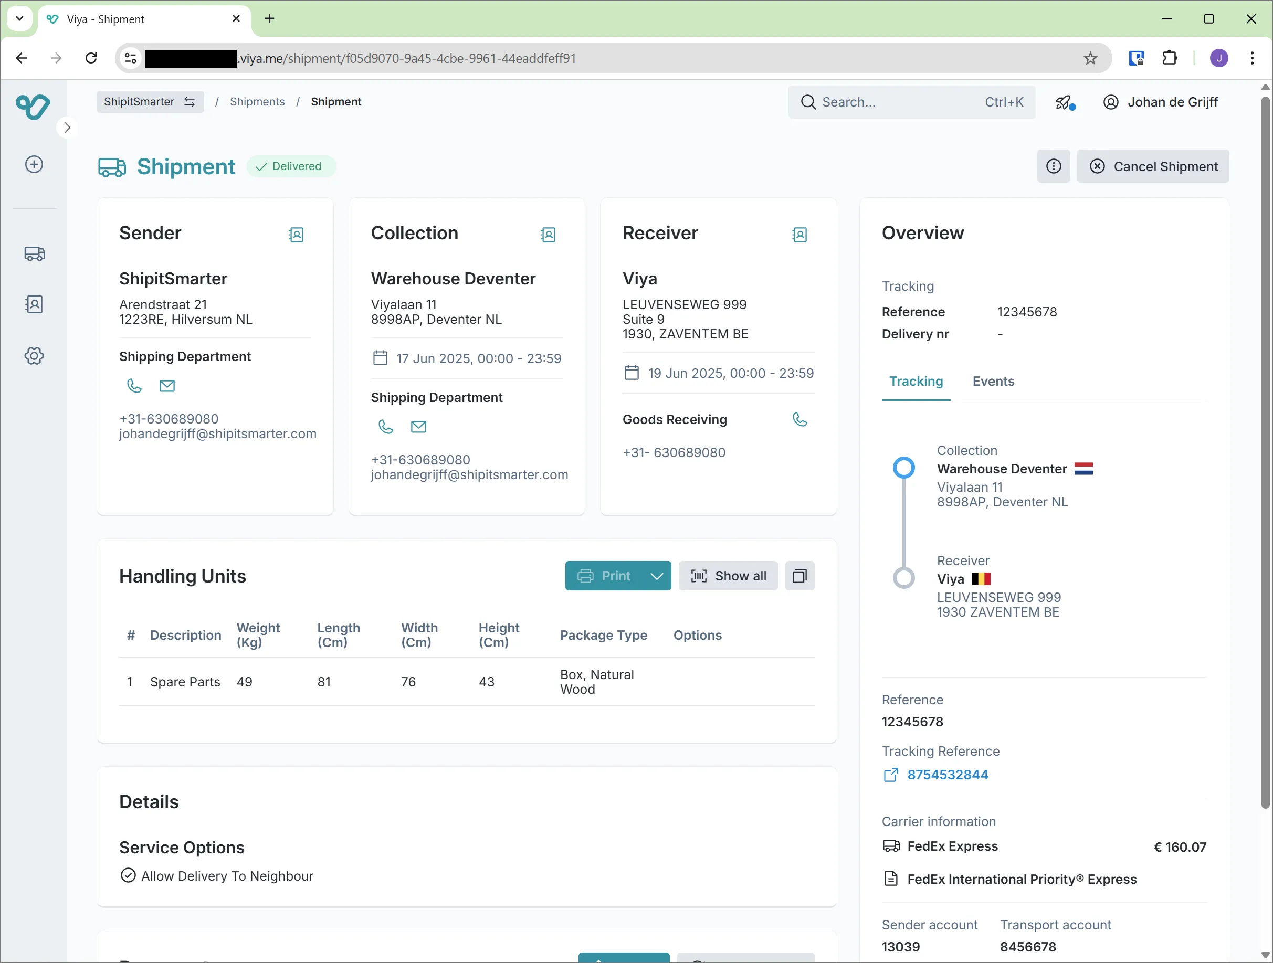Screen dimensions: 1273x963
Task: Click the rocket notification icon
Action: pyautogui.click(x=1064, y=102)
